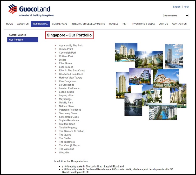Select the COMMERCIAL menu item
Viewport: 196px width, 175px height.
point(59,24)
